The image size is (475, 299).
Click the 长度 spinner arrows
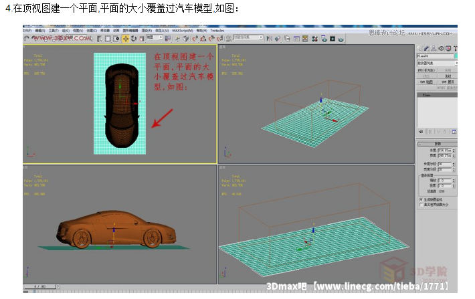454,151
